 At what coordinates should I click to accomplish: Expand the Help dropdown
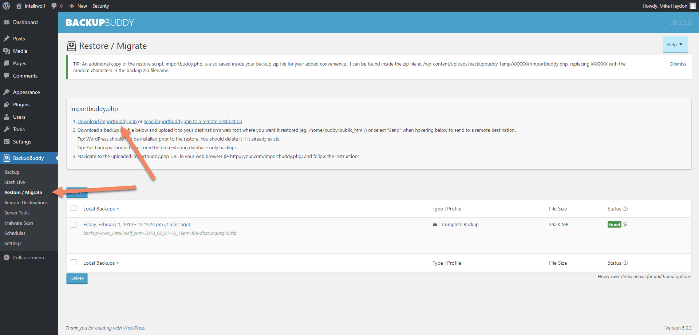click(675, 44)
